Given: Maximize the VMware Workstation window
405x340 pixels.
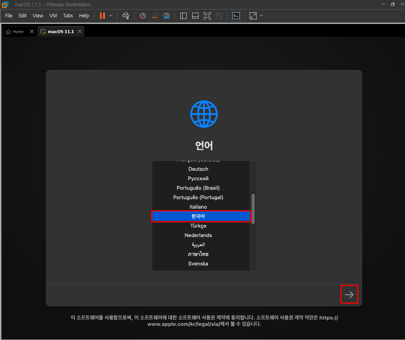Looking at the screenshot, I should click(393, 4).
